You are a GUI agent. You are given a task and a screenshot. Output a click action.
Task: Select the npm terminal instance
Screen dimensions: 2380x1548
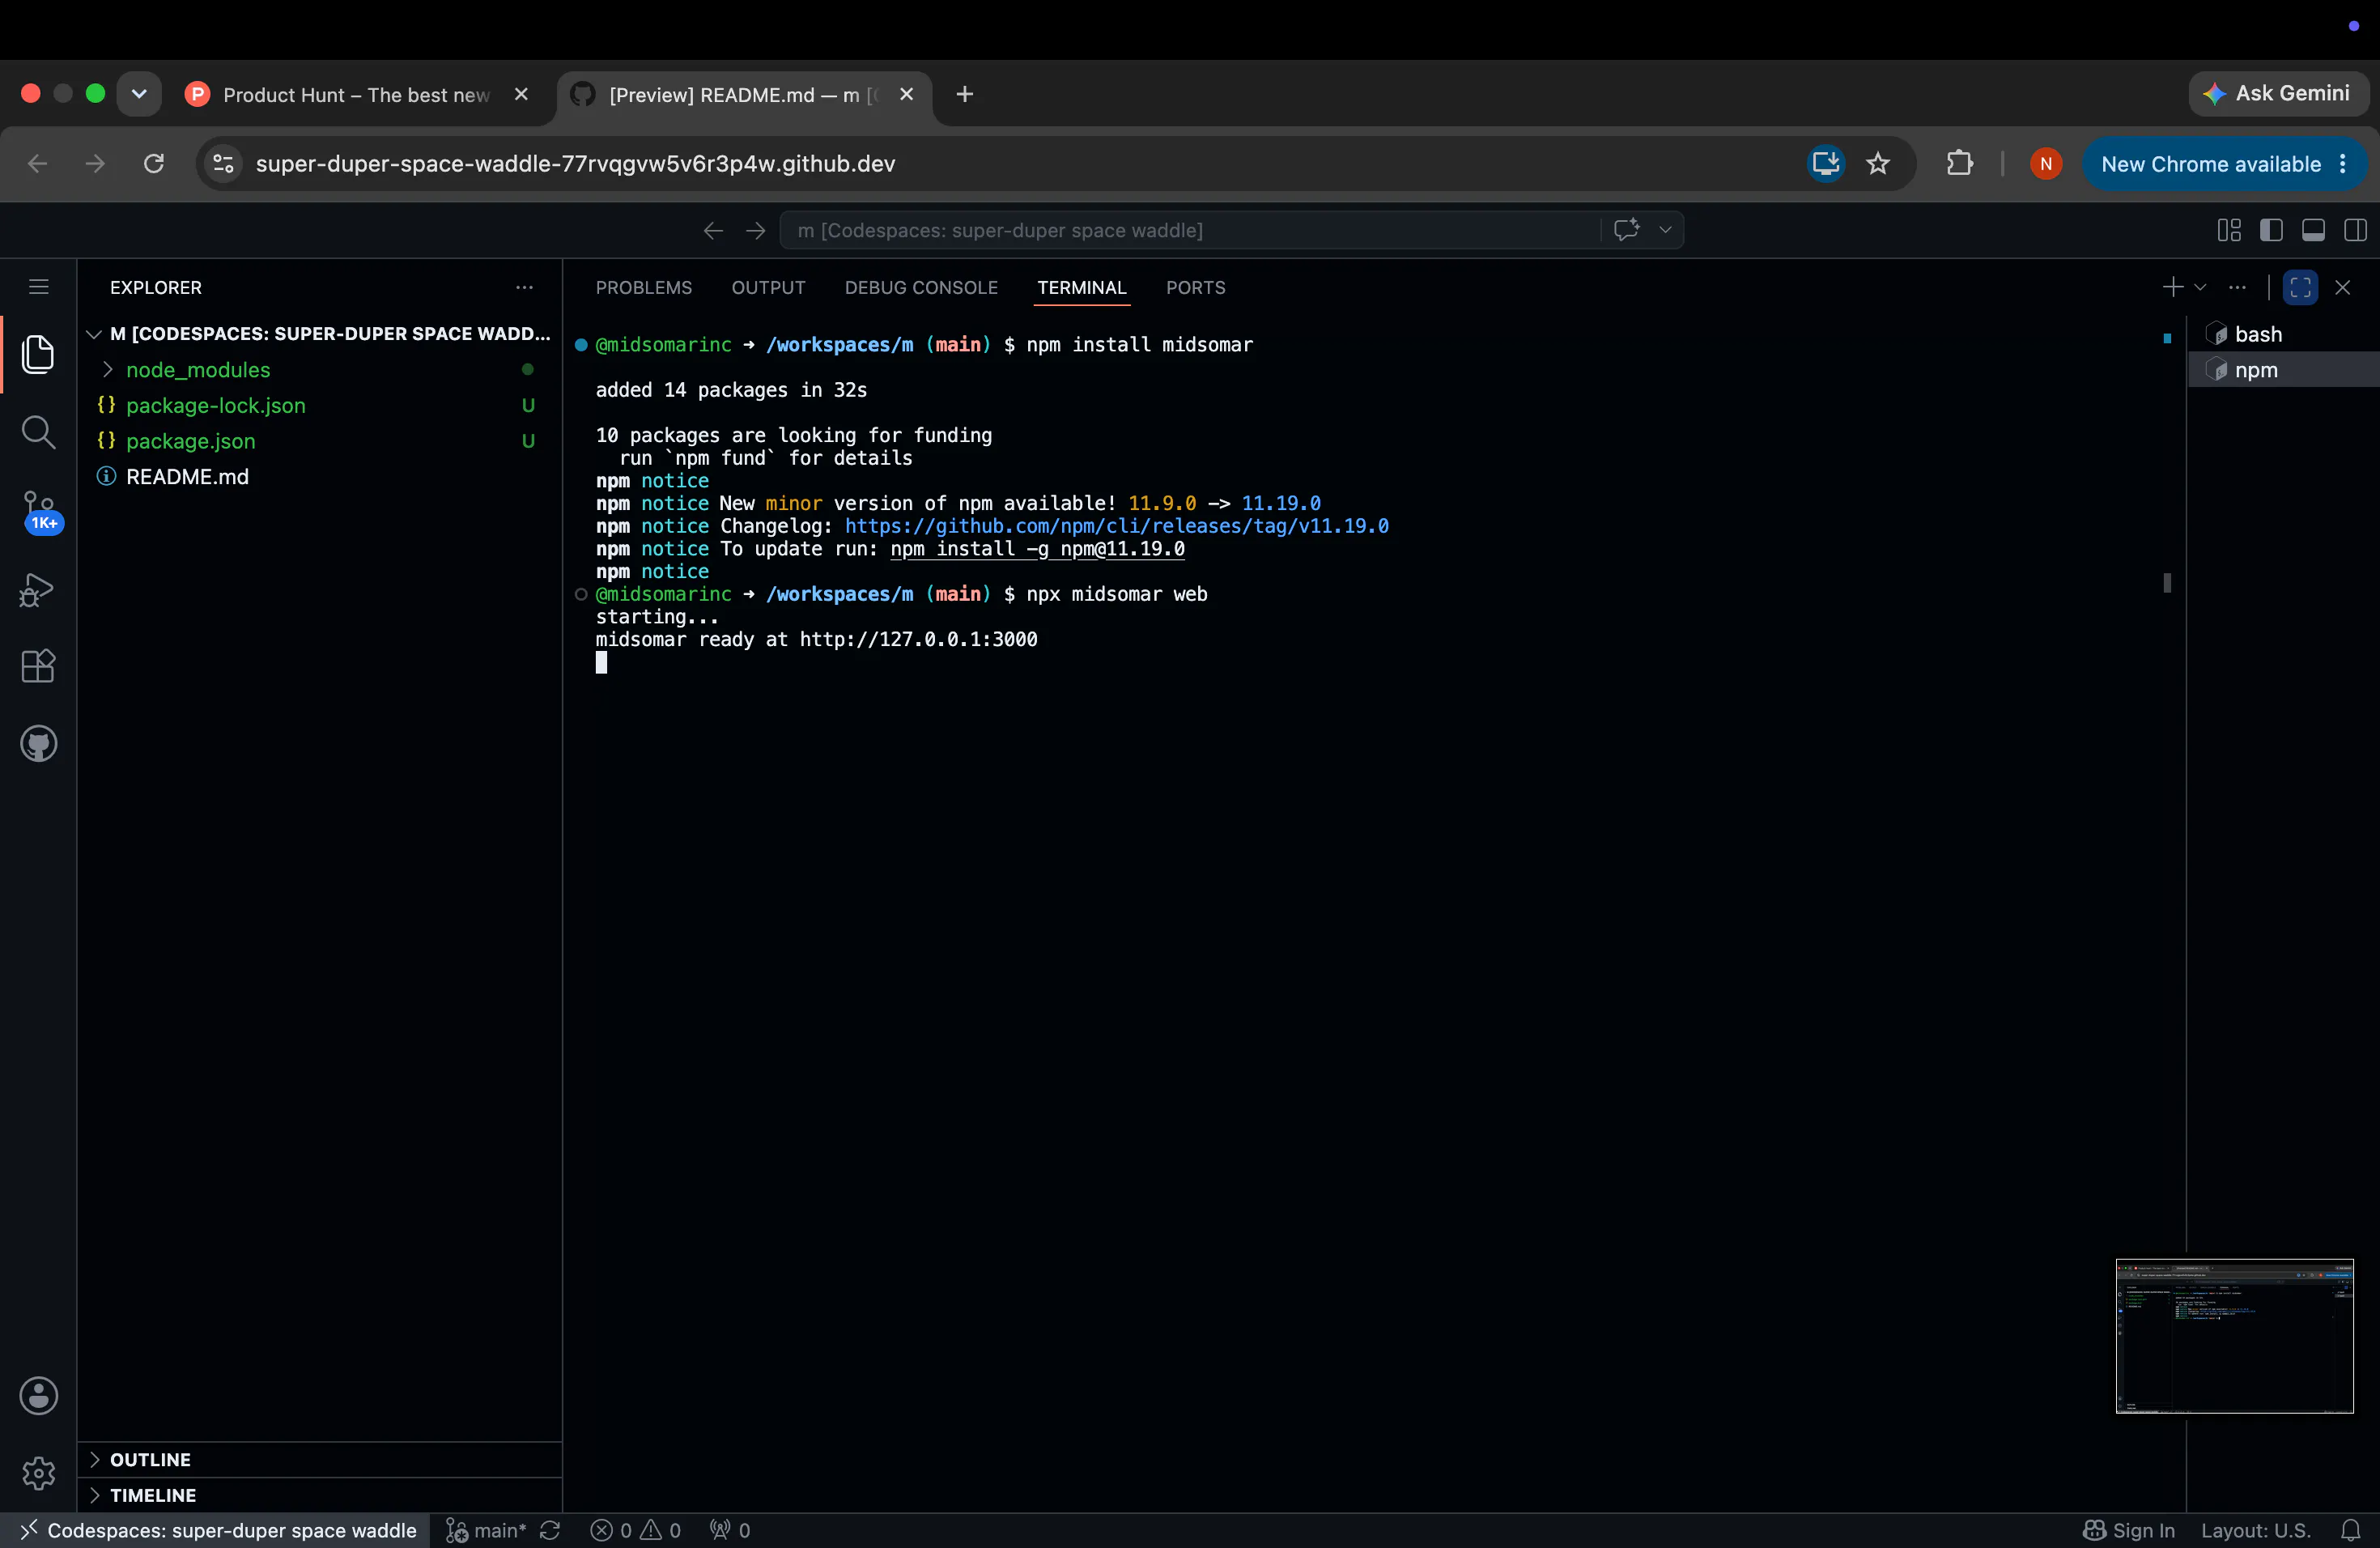point(2283,370)
